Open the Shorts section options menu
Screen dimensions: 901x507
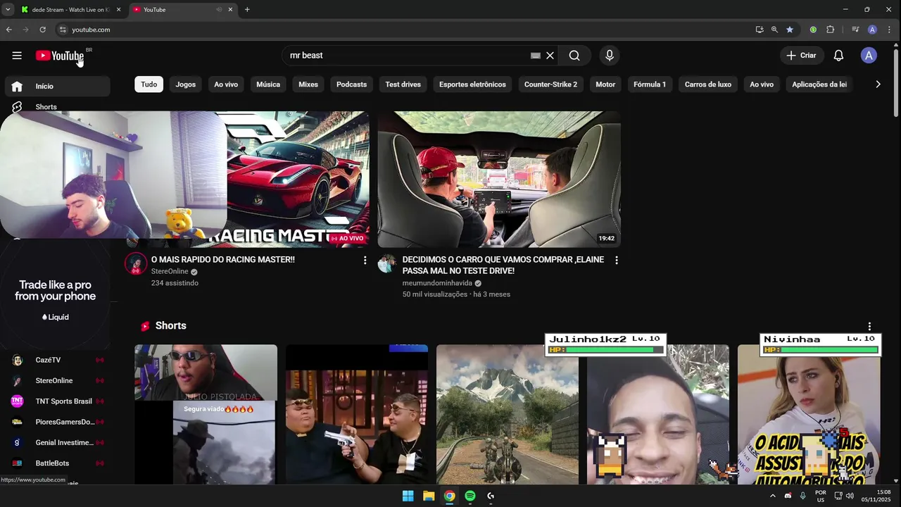point(869,326)
